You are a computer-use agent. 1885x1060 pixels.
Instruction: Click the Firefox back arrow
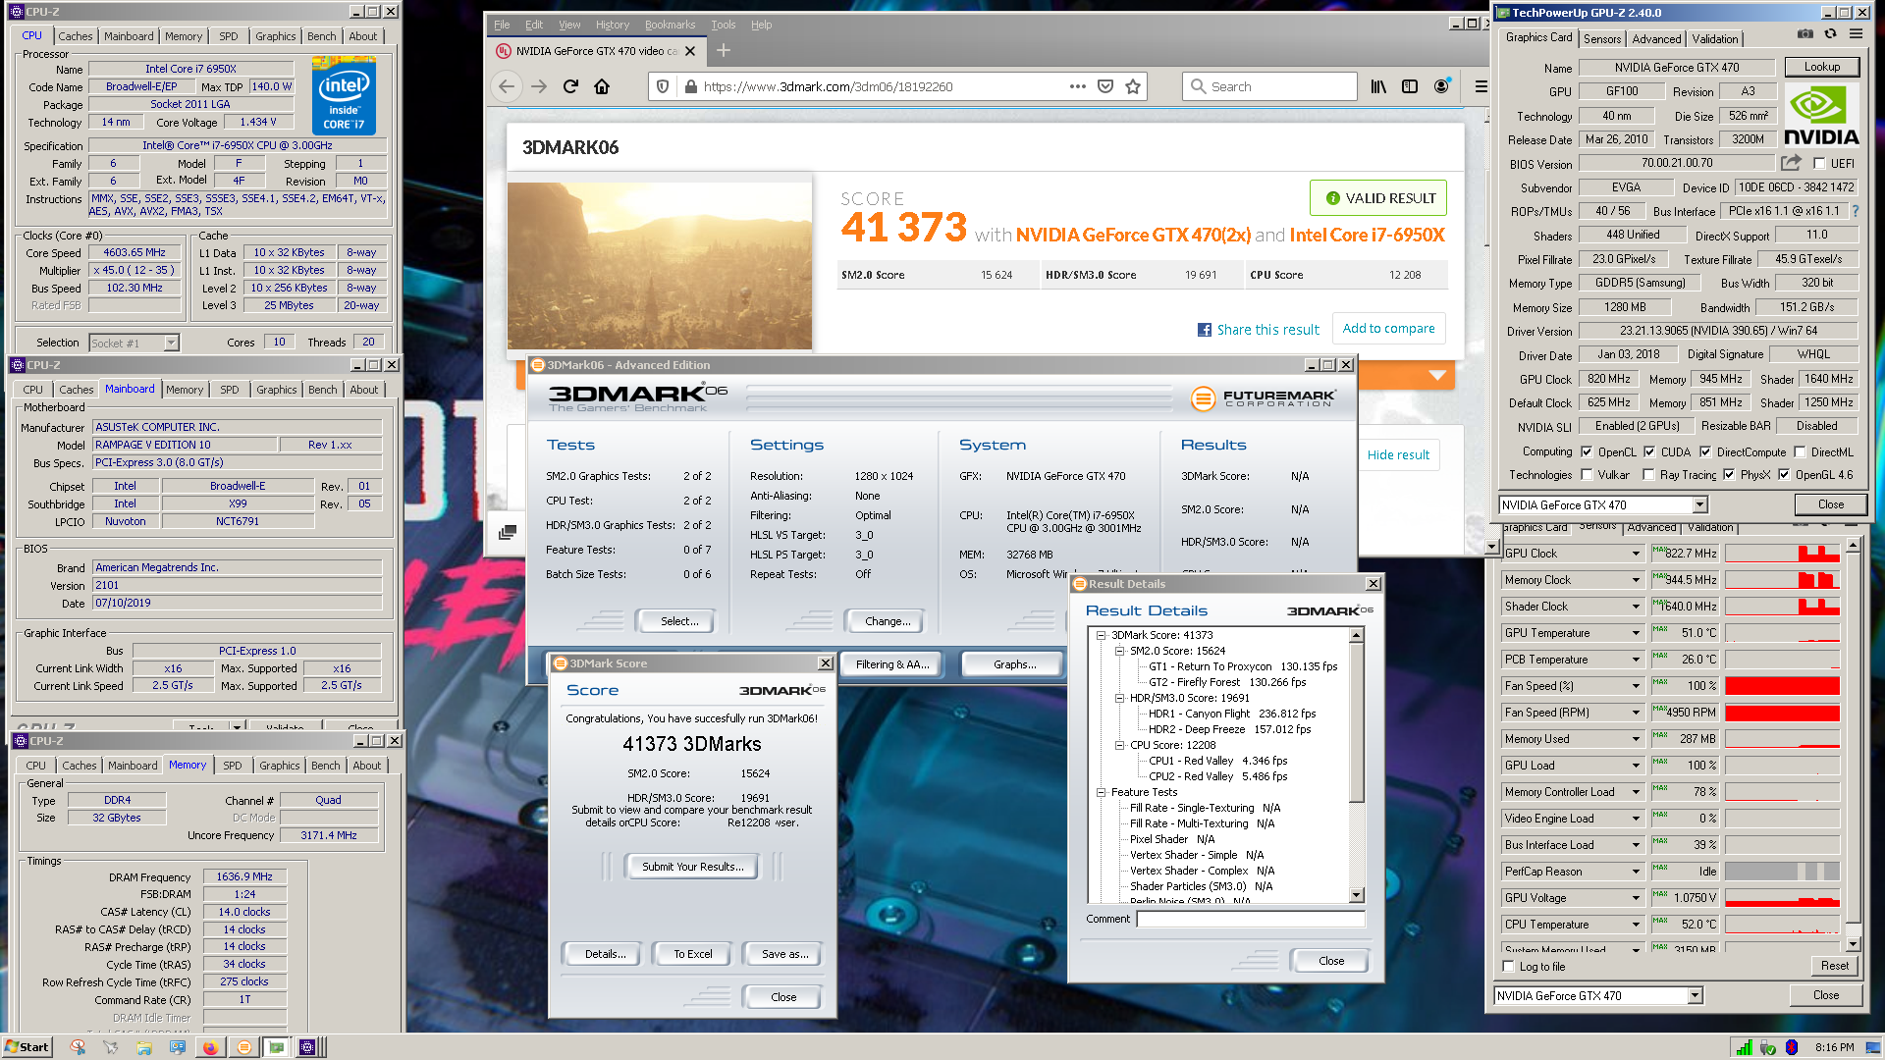click(507, 86)
